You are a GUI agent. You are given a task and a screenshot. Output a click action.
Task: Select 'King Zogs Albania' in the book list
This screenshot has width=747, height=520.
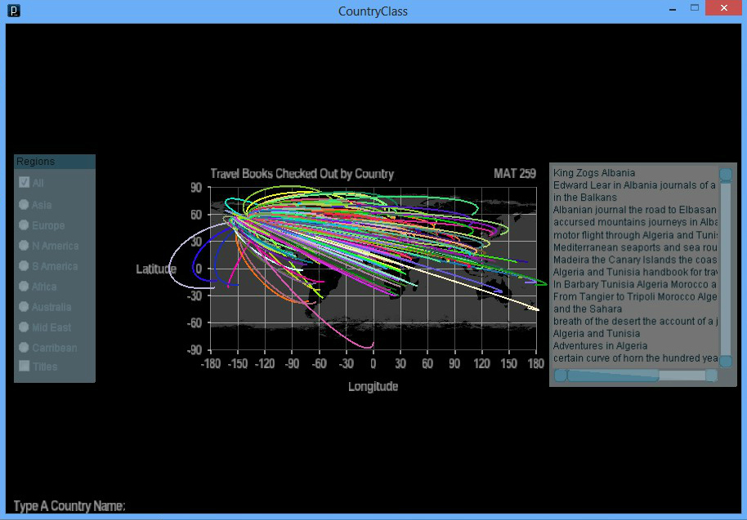[594, 173]
